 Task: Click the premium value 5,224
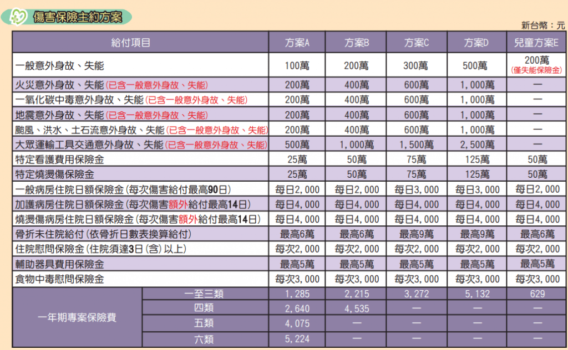point(297,339)
